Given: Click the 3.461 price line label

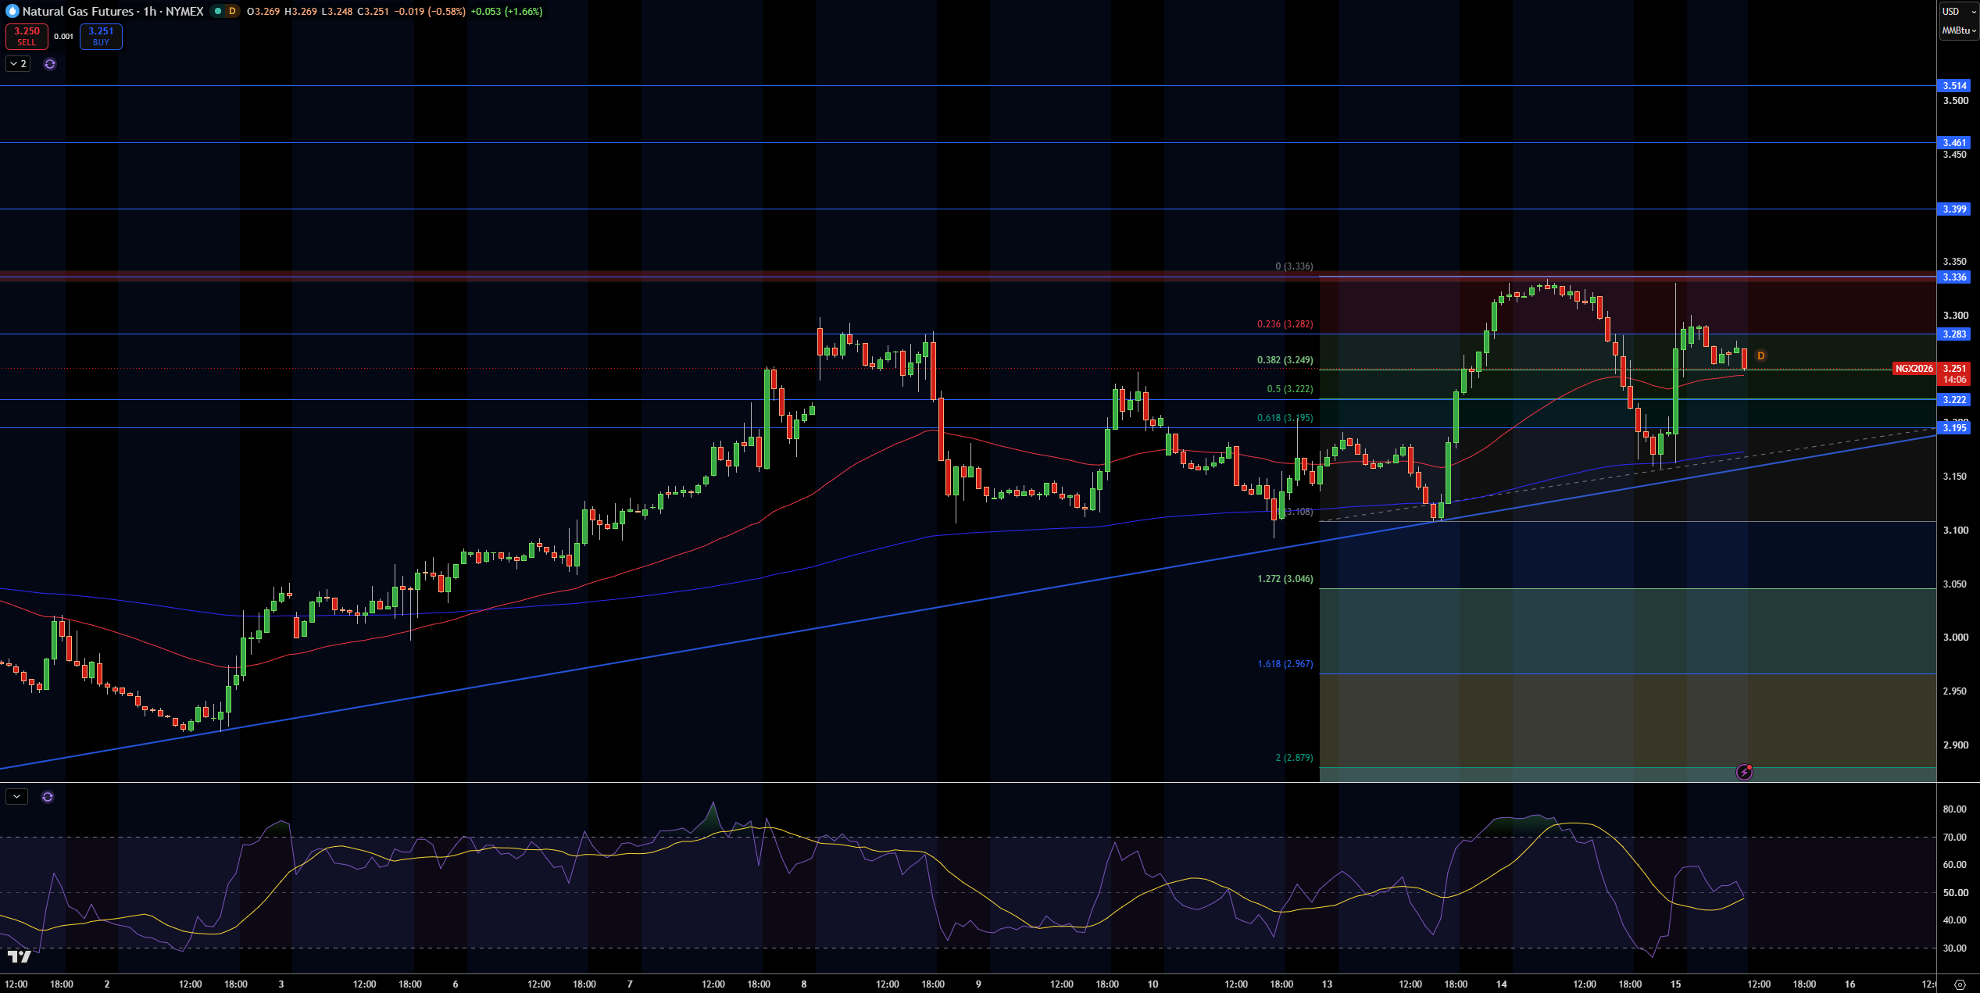Looking at the screenshot, I should (1955, 143).
